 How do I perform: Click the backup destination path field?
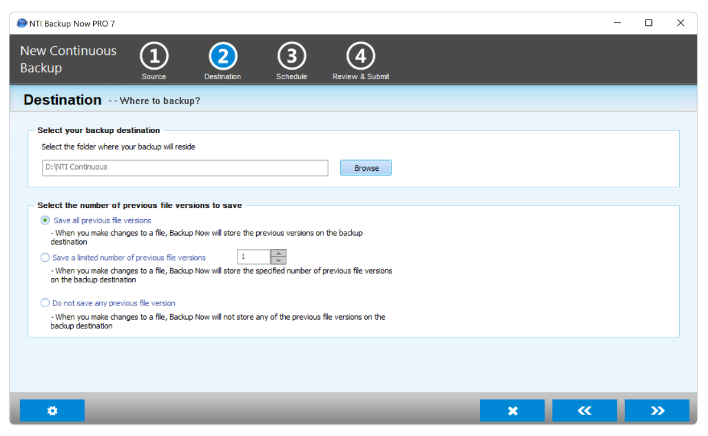[x=185, y=168]
